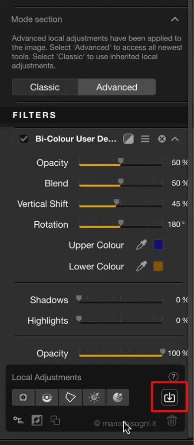Viewport: 194px width, 445px height.
Task: Toggle the filter compare preview icon
Action: (128, 139)
